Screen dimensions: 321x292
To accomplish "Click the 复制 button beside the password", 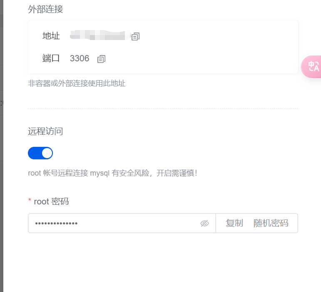I will click(x=234, y=223).
